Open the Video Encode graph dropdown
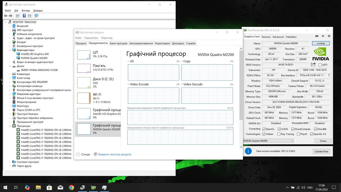The image size is (341, 192). point(129,84)
